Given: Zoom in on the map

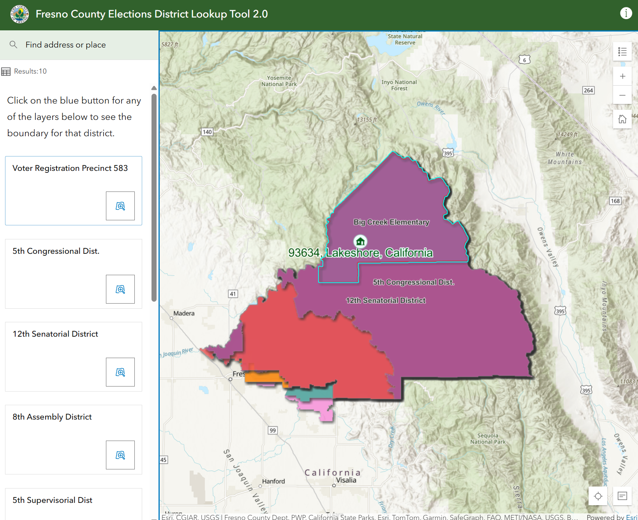Looking at the screenshot, I should [622, 76].
